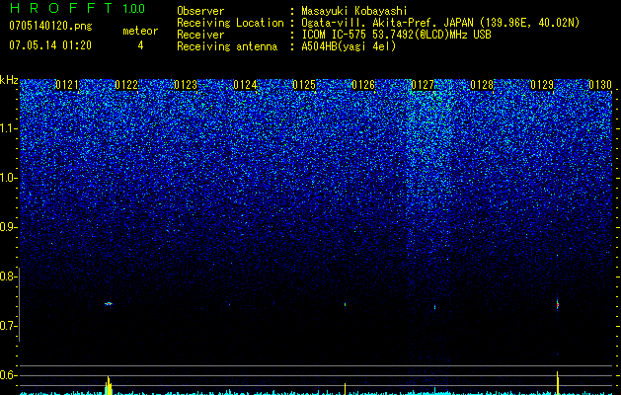Click the 0.9 kHz axis label
Viewport: 621px width, 395px height.
[8, 227]
